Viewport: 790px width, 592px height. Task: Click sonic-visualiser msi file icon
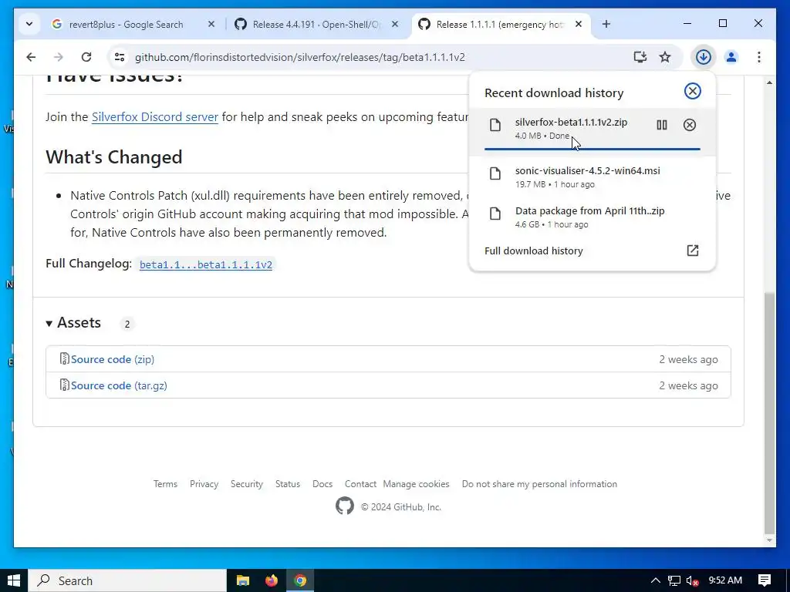495,173
